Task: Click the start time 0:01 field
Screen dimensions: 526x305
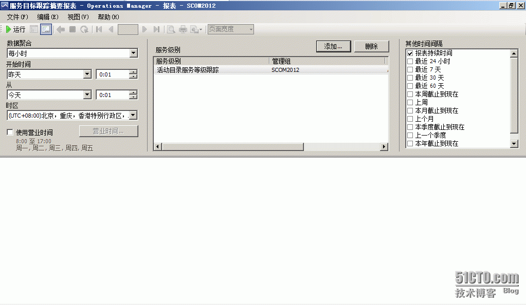Action: pyautogui.click(x=113, y=74)
